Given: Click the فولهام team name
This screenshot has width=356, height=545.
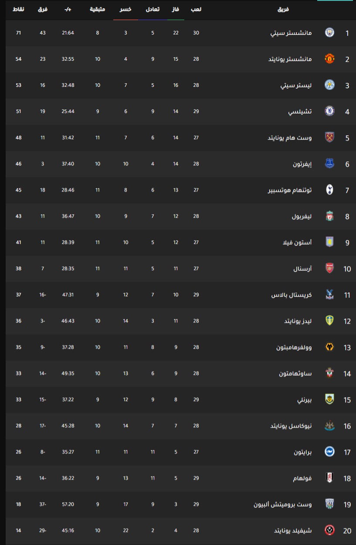Looking at the screenshot, I should click(302, 478).
